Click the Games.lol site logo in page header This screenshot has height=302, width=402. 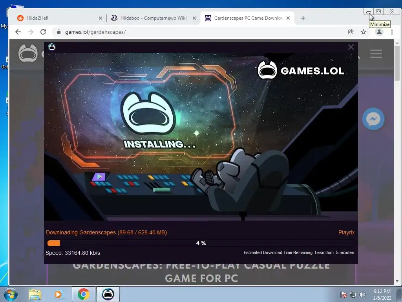(x=28, y=53)
